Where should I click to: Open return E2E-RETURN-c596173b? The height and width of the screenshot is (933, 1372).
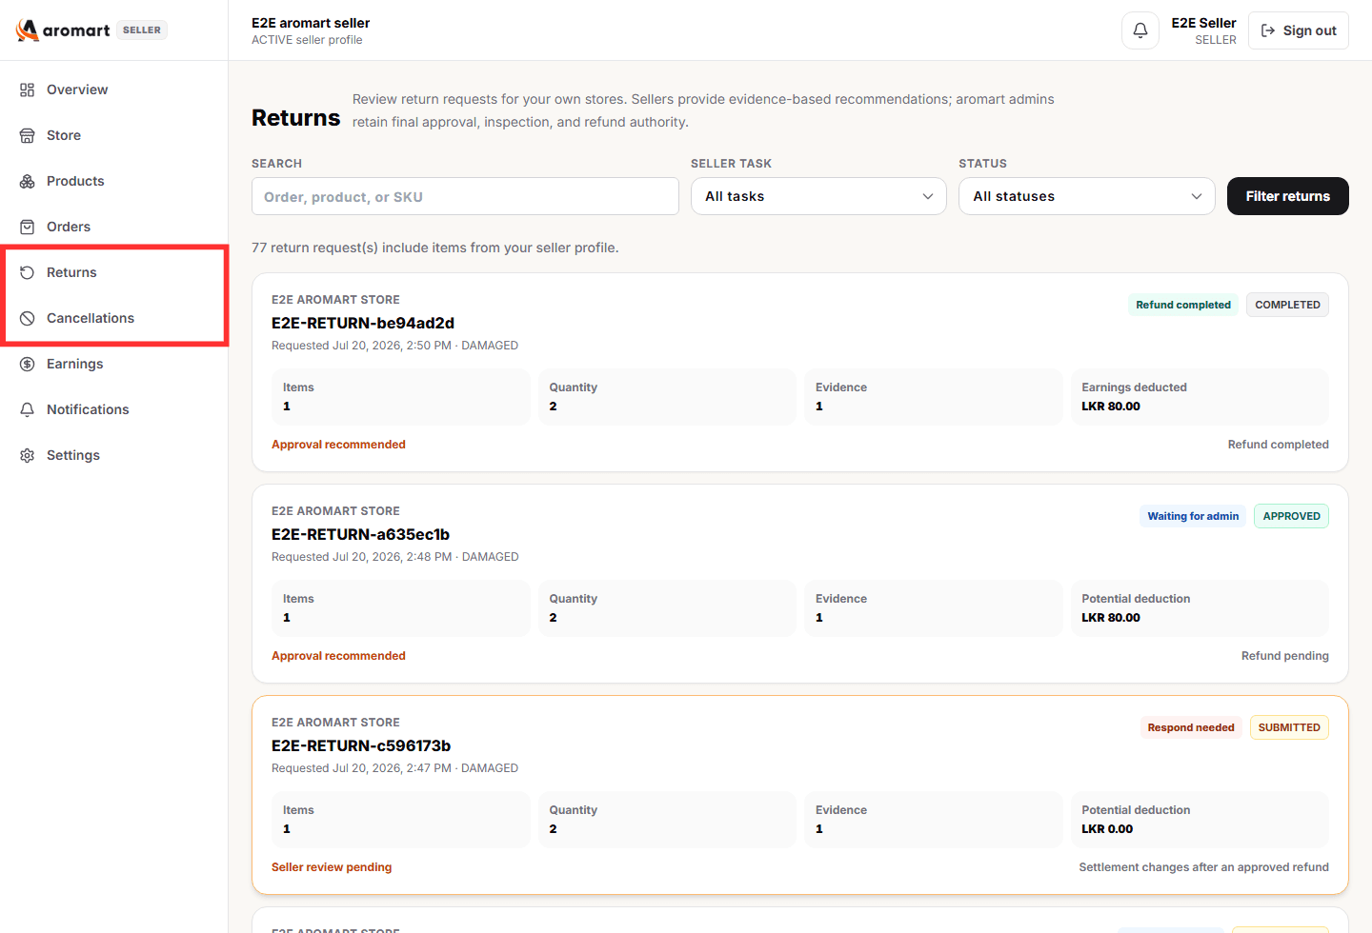(361, 745)
